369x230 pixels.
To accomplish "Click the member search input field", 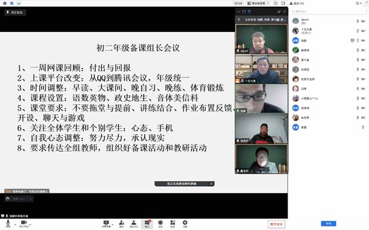I will tap(329, 11).
